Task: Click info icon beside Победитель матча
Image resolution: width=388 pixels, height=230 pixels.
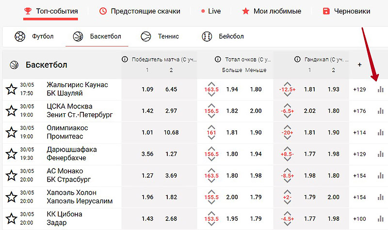Action: (125, 60)
